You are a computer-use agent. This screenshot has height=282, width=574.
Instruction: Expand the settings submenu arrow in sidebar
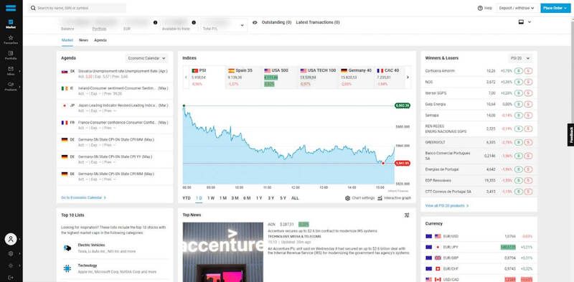click(x=20, y=253)
